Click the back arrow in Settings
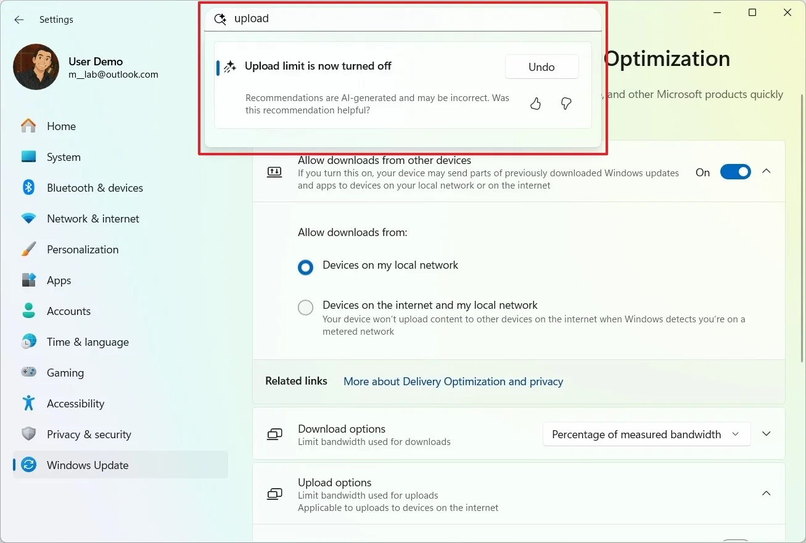The height and width of the screenshot is (543, 806). pyautogui.click(x=19, y=20)
